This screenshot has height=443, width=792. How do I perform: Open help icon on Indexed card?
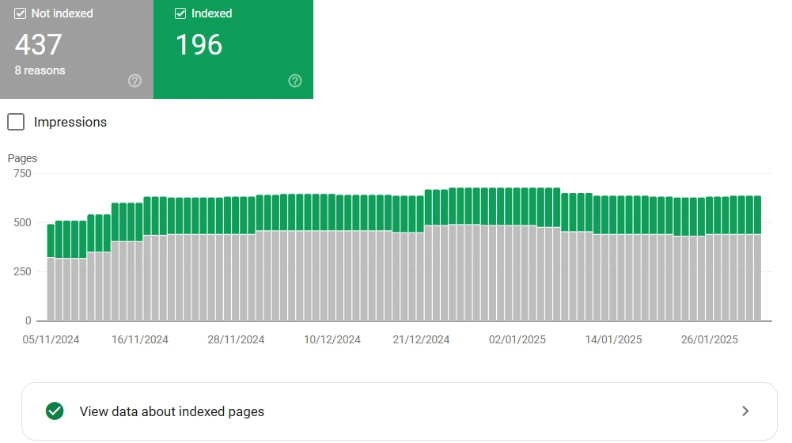coord(295,81)
